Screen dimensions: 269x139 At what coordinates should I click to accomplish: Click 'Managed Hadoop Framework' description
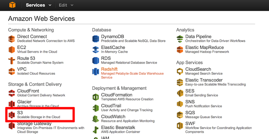207,52
